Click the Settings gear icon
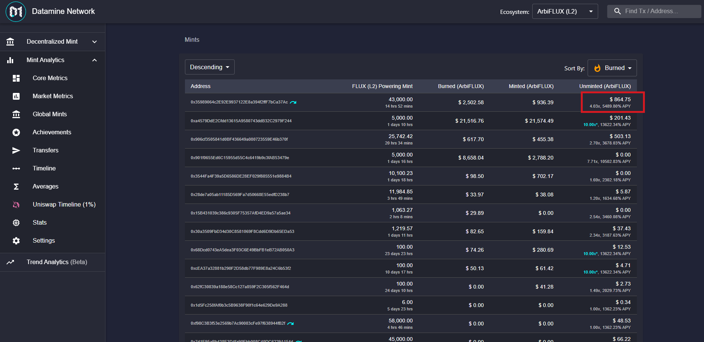 click(16, 241)
